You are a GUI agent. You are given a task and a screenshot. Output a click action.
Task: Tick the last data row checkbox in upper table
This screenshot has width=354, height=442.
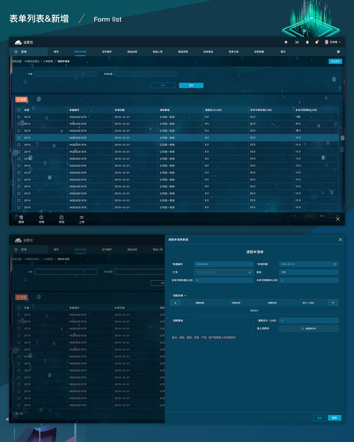point(19,207)
